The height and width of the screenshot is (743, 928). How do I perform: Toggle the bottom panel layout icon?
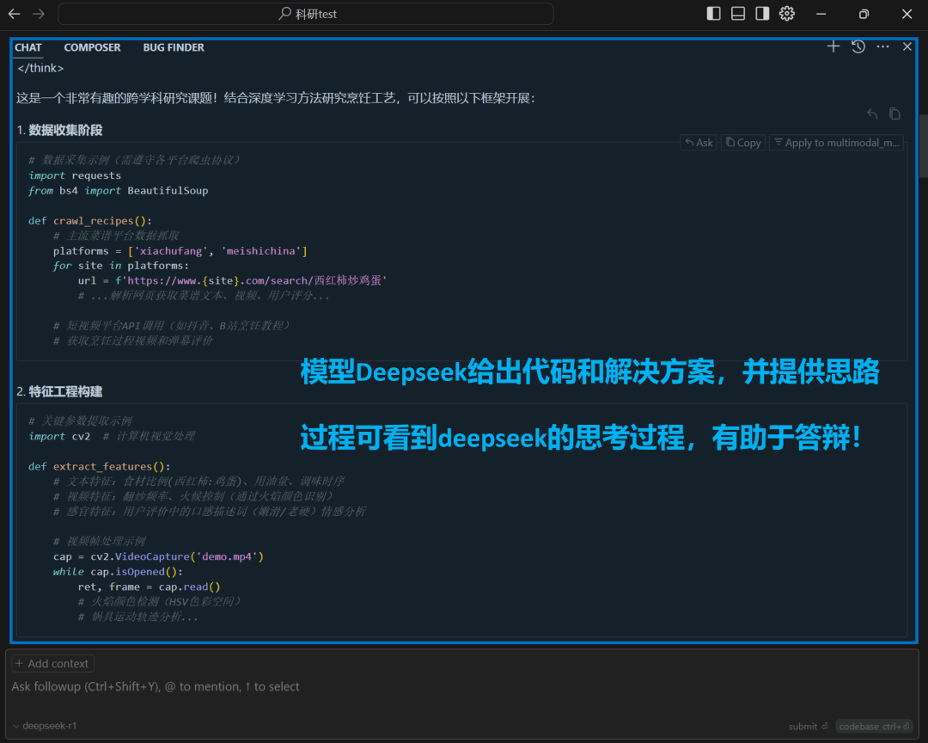738,14
